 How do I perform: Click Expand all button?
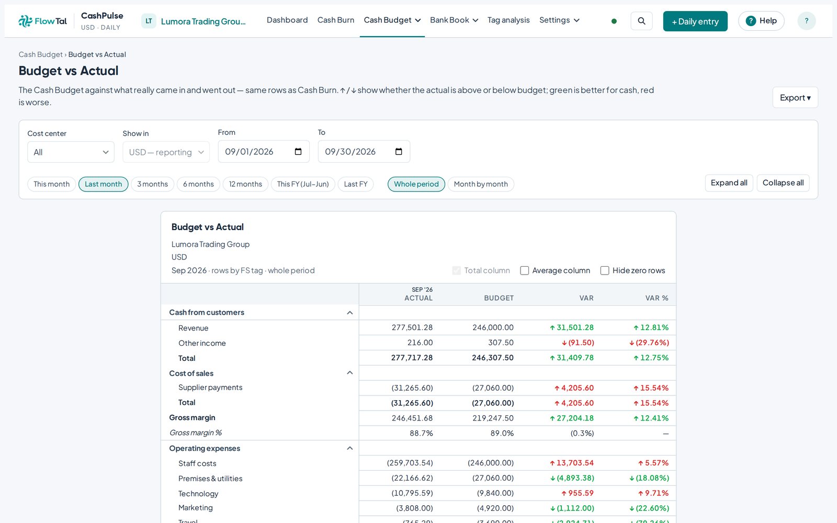click(x=729, y=183)
